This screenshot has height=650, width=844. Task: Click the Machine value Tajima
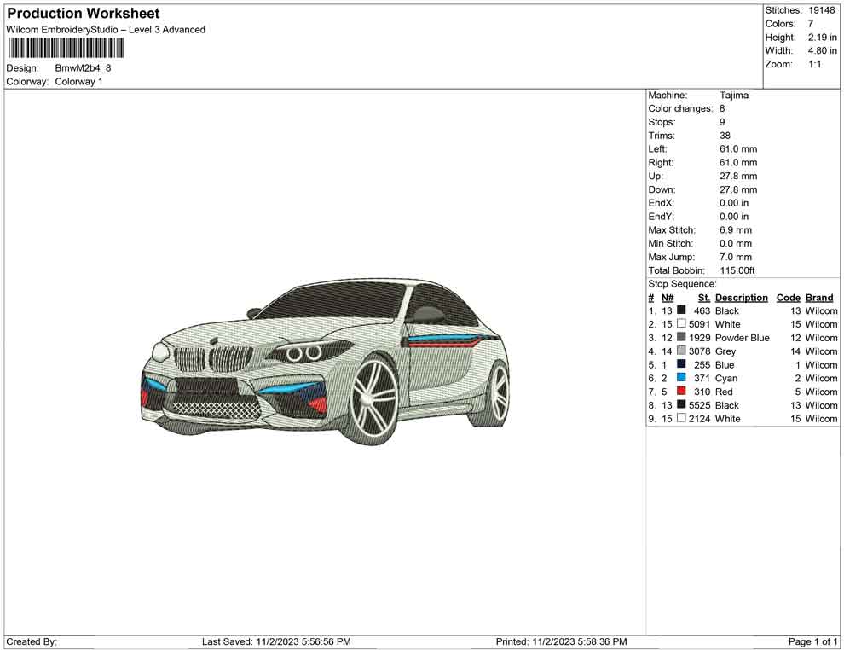pyautogui.click(x=734, y=95)
